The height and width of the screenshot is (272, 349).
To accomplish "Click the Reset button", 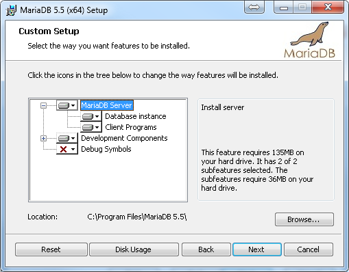I will 51,249.
